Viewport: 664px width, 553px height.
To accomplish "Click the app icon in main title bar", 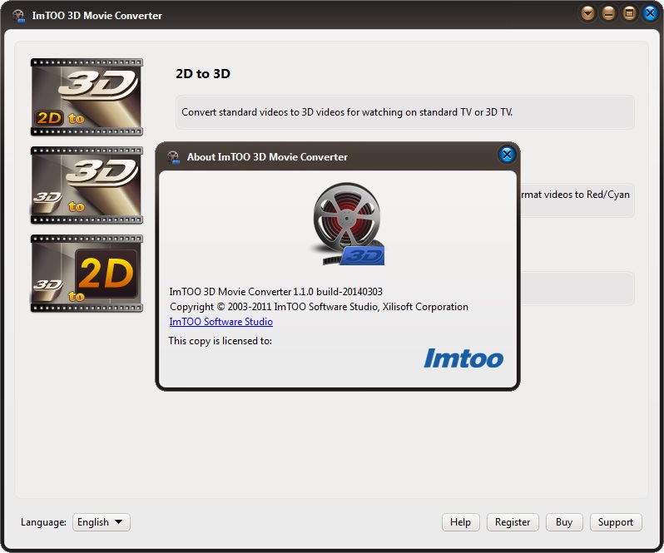I will click(18, 15).
